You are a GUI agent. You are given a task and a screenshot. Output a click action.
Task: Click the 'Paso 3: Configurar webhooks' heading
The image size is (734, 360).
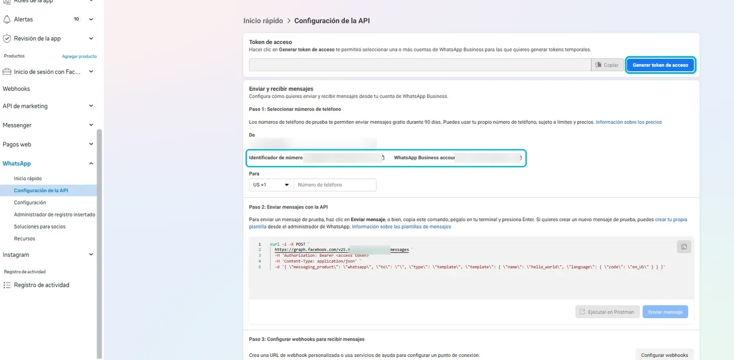pyautogui.click(x=307, y=339)
